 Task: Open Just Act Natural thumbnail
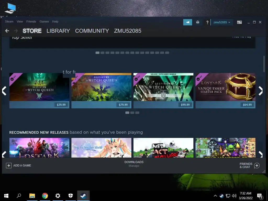click(x=163, y=148)
